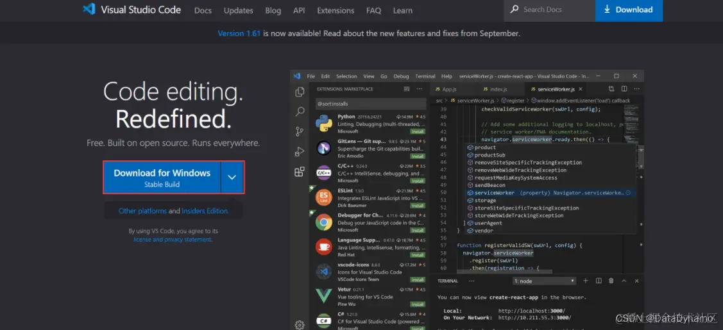This screenshot has height=330, width=723.
Task: Kill terminal with the trash icon
Action: click(611, 281)
